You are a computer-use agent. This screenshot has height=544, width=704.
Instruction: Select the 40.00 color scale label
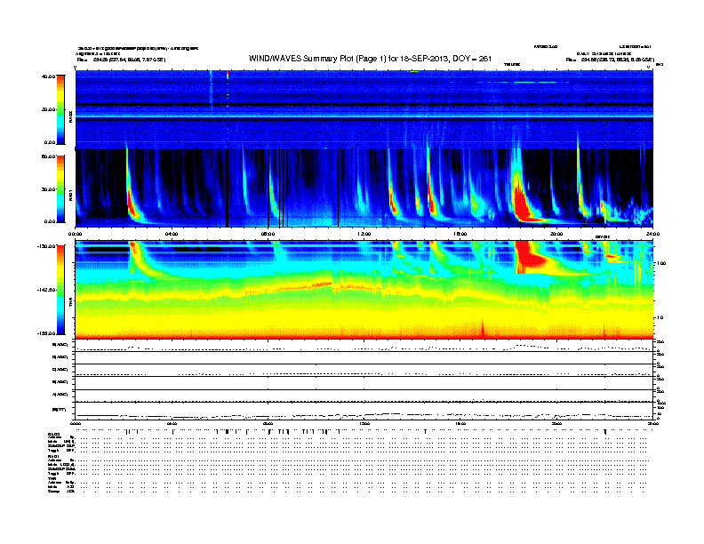tap(48, 76)
